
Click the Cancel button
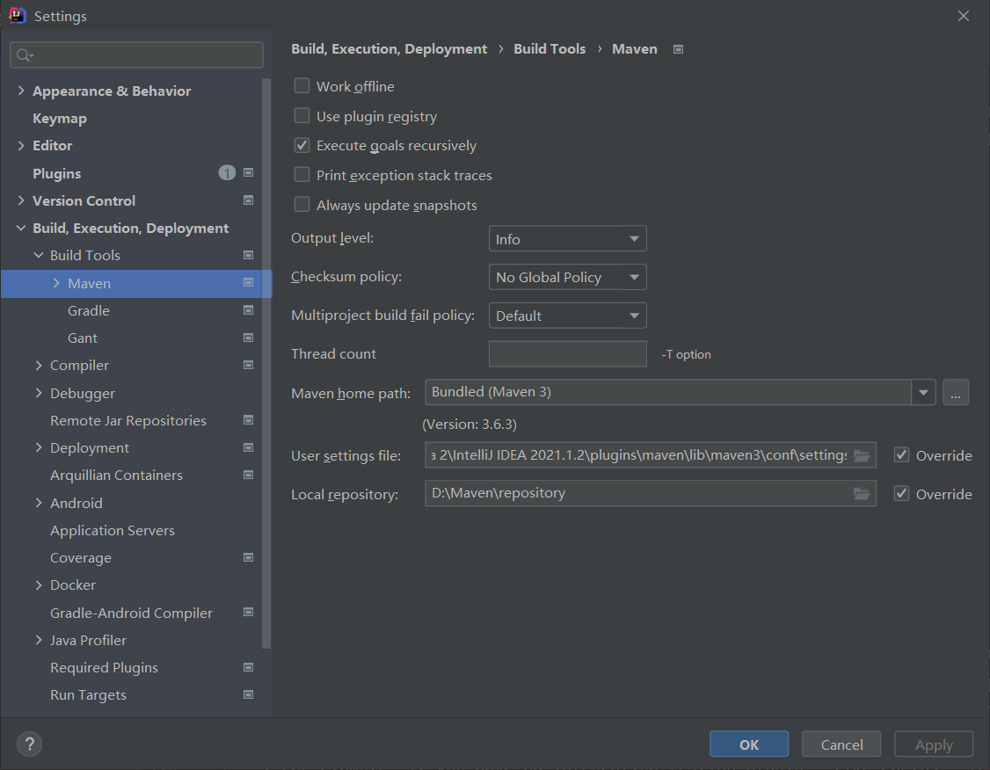point(841,745)
